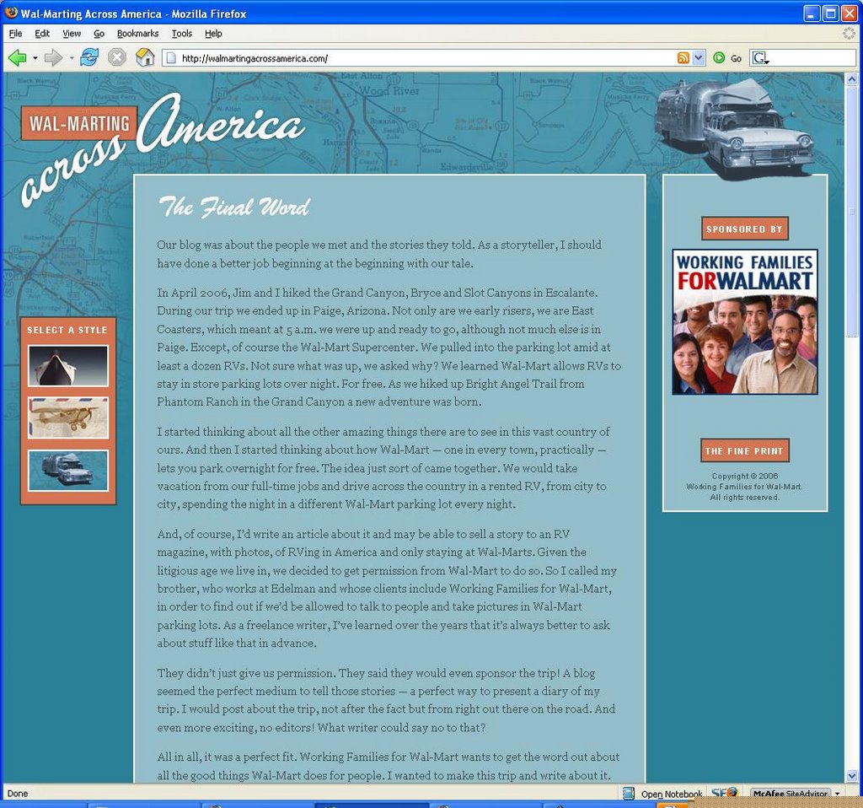Viewport: 863px width, 808px height.
Task: Click the Firefox icon in the title bar
Action: [11, 12]
